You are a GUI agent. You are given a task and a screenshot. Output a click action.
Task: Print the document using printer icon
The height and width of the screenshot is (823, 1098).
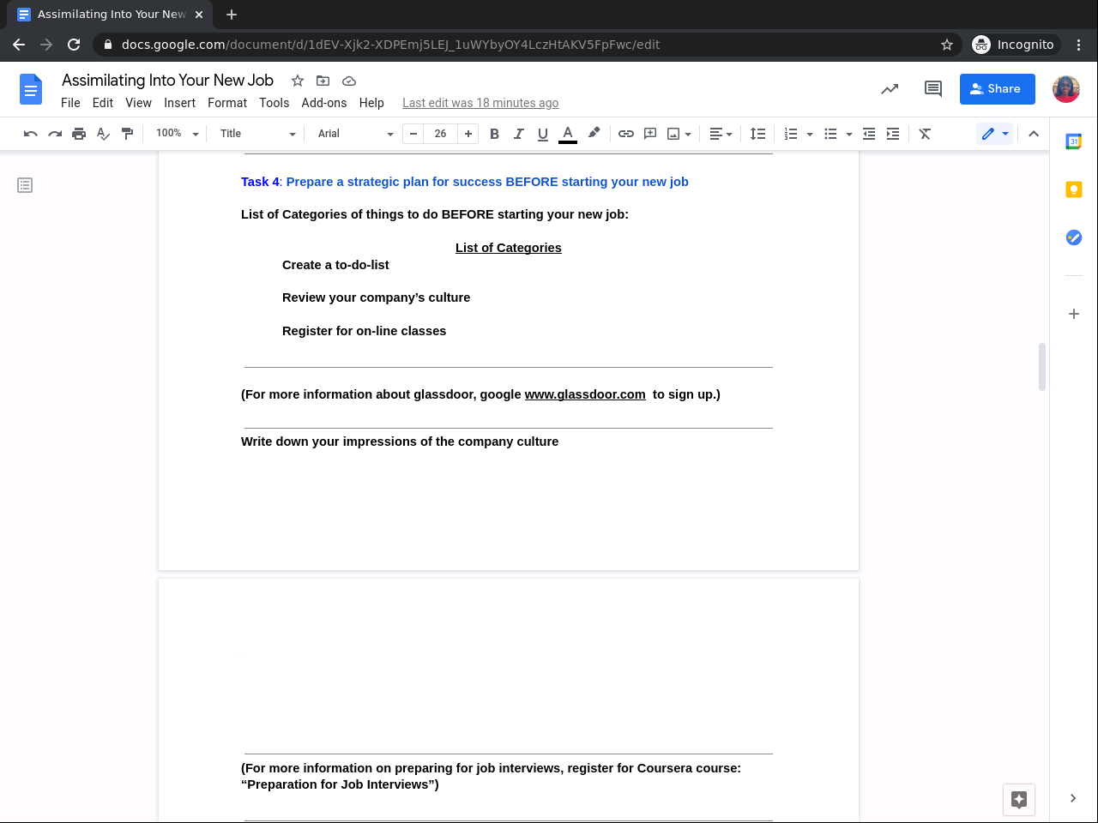[x=79, y=134]
